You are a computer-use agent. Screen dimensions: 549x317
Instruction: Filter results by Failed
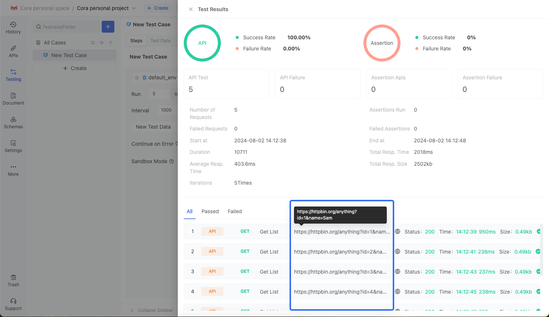235,211
